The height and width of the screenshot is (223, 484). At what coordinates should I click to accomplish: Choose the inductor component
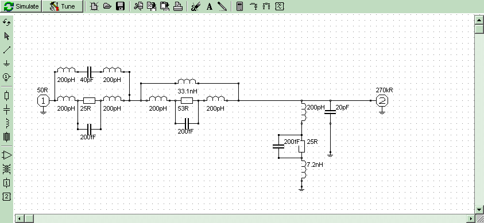tap(6, 123)
